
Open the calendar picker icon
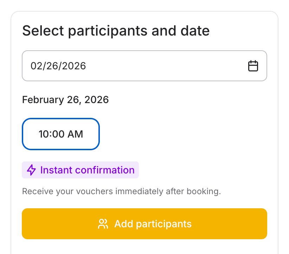[x=253, y=66]
